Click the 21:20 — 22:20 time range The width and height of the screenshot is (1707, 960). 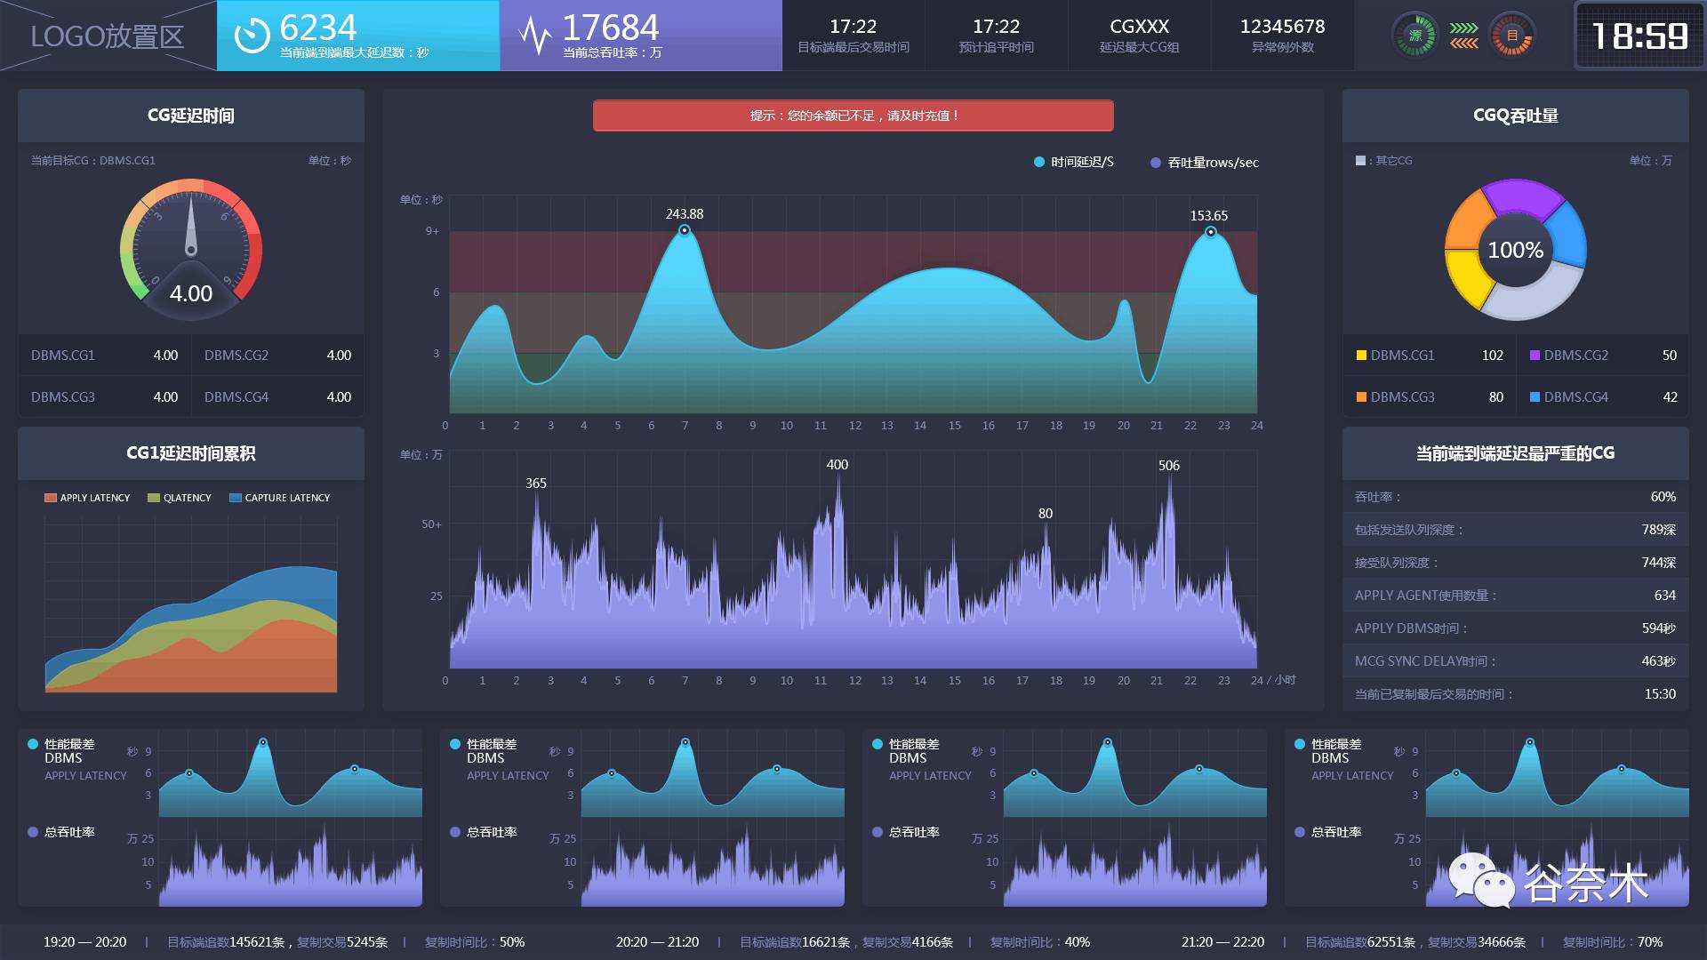coord(1223,942)
